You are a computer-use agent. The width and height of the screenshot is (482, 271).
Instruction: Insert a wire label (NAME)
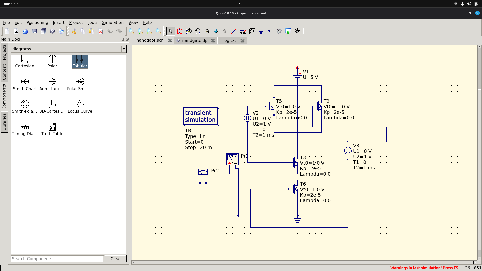point(243,31)
